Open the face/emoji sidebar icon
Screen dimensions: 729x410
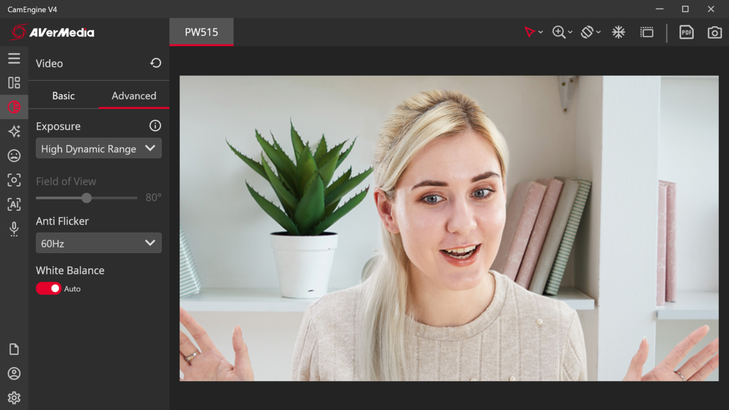coord(14,156)
